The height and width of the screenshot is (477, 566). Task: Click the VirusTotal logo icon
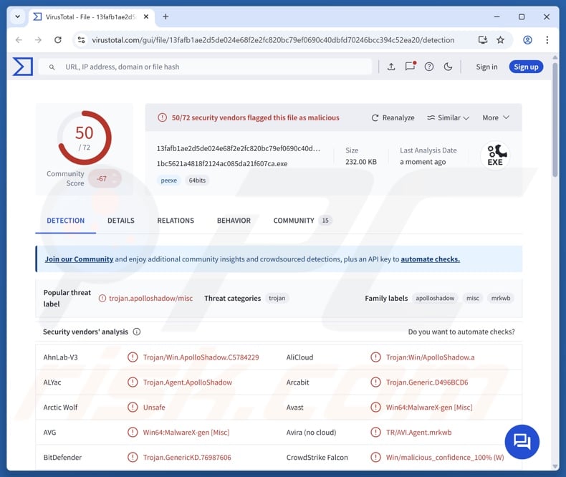pos(23,67)
